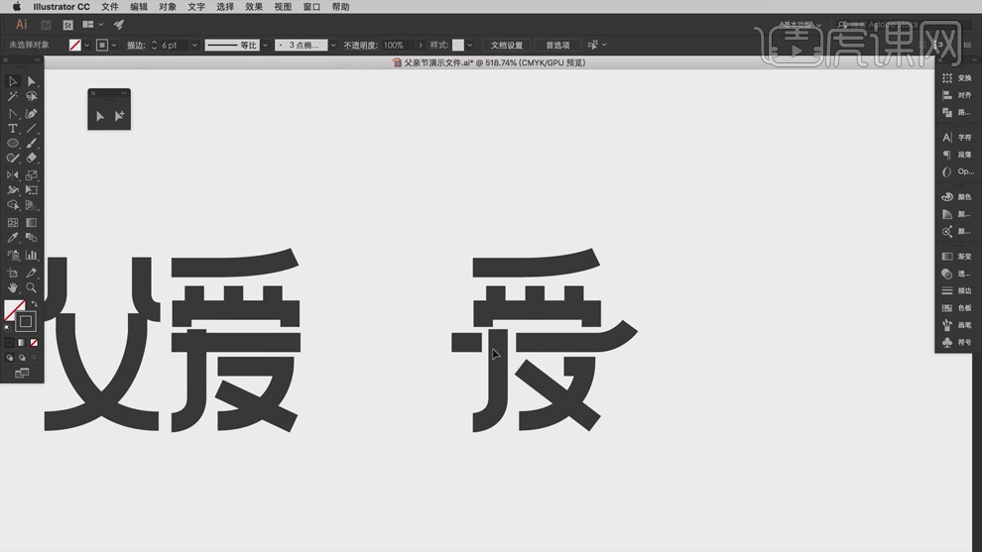
Task: Open the stroke color dropdown in control bar
Action: (x=114, y=45)
